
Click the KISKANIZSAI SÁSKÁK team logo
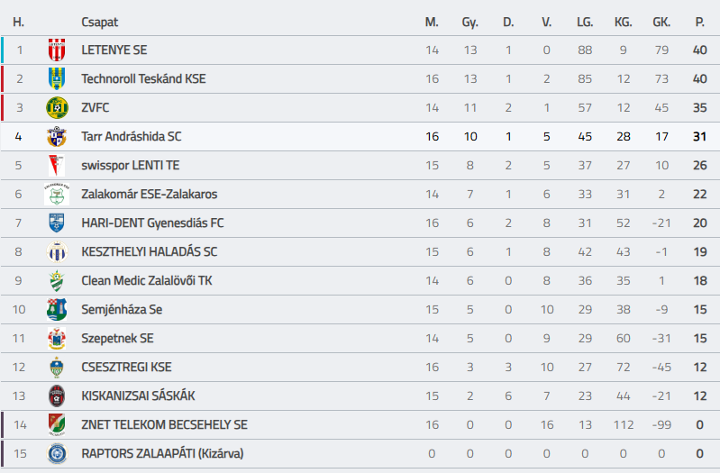click(x=57, y=396)
